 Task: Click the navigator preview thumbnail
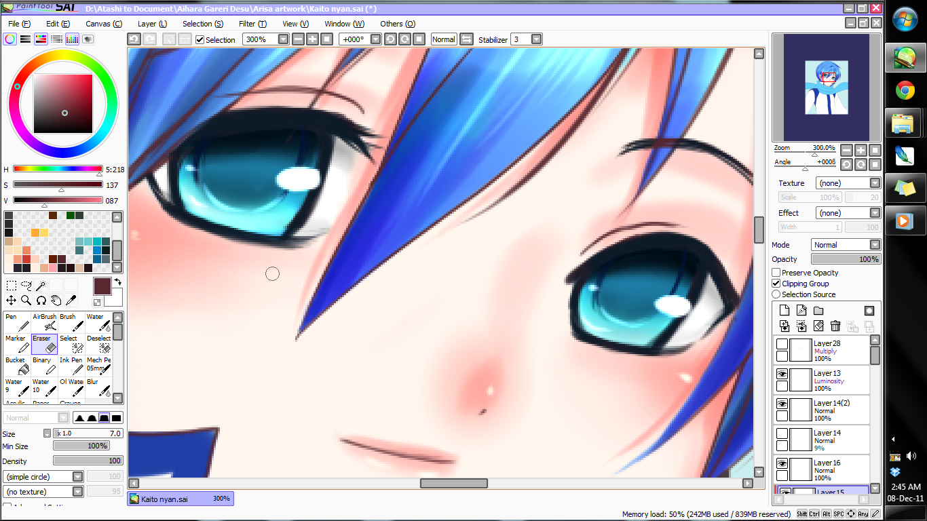827,88
